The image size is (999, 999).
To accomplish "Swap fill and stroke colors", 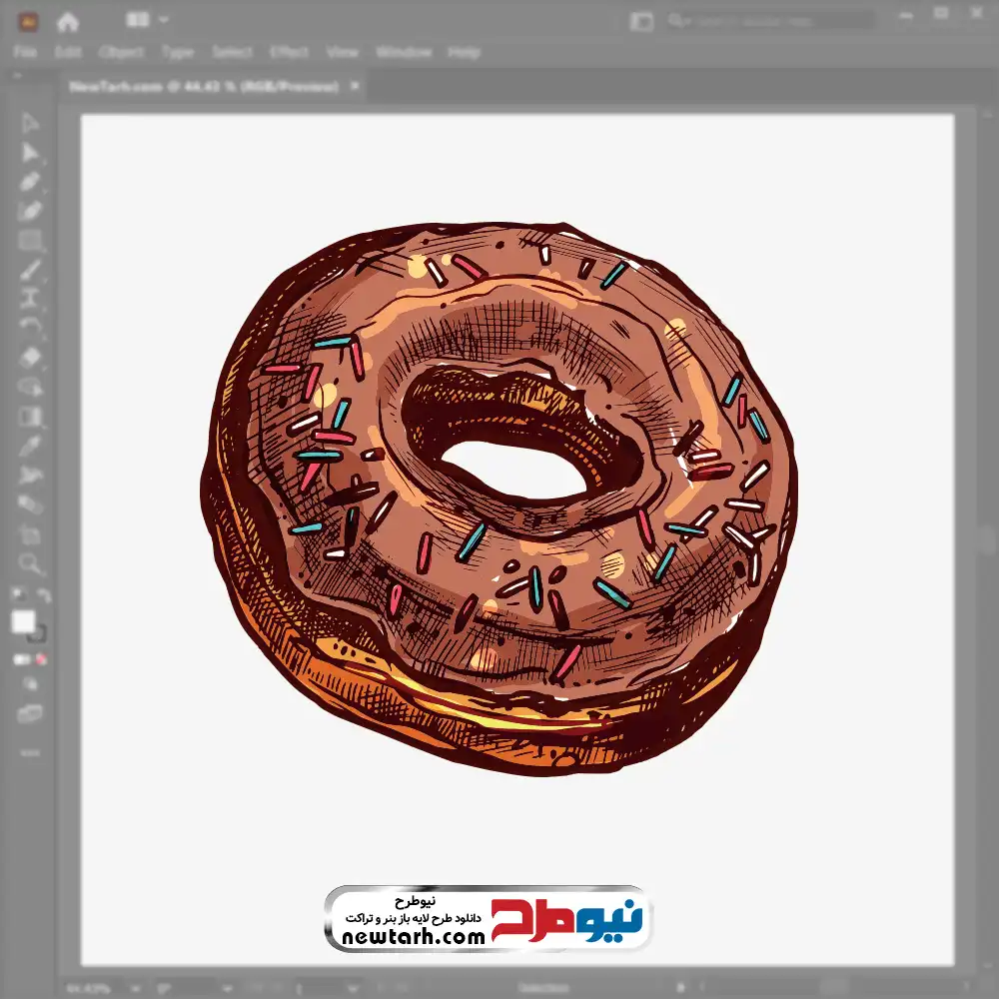I will [x=42, y=597].
